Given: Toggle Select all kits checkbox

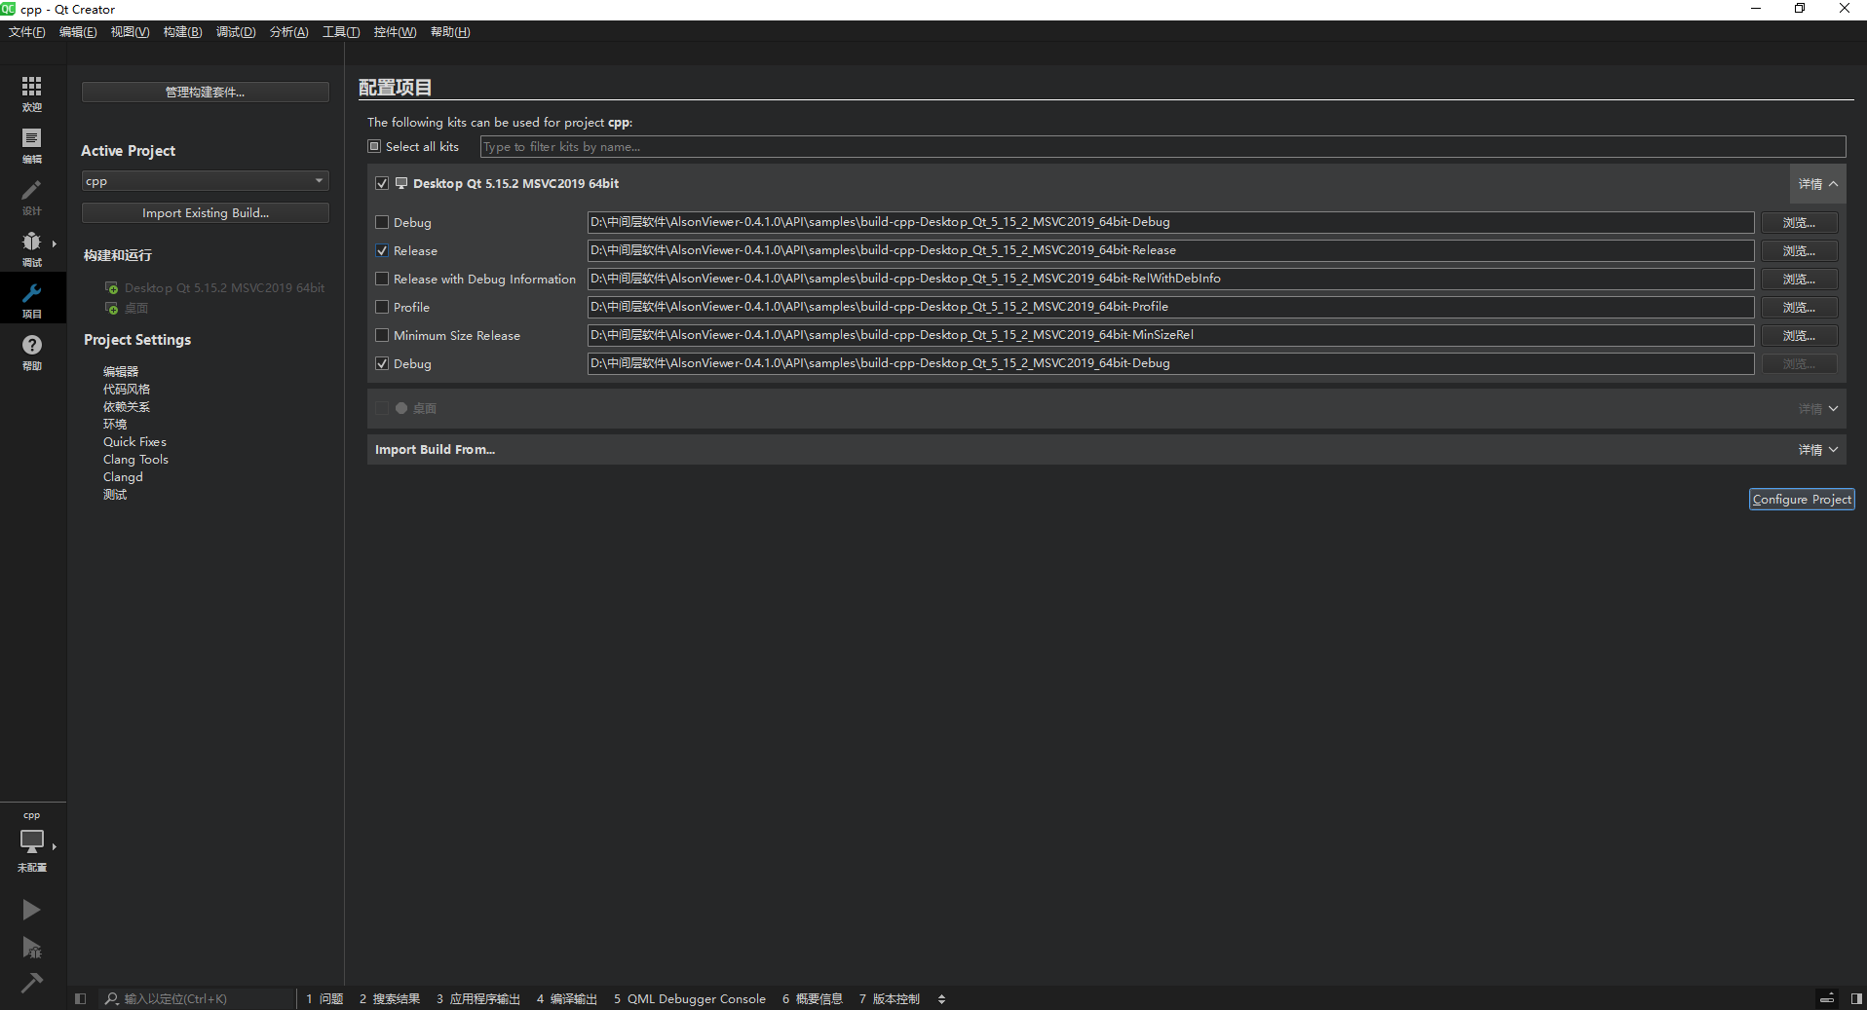Looking at the screenshot, I should coord(374,147).
